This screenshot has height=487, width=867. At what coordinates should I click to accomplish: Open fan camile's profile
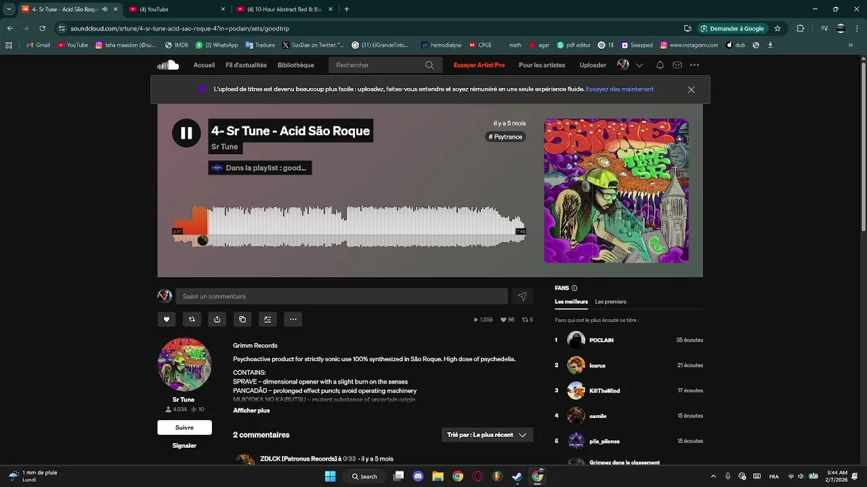pyautogui.click(x=597, y=416)
